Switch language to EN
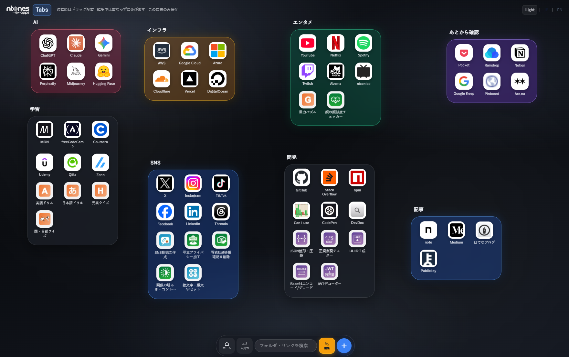 point(560,10)
